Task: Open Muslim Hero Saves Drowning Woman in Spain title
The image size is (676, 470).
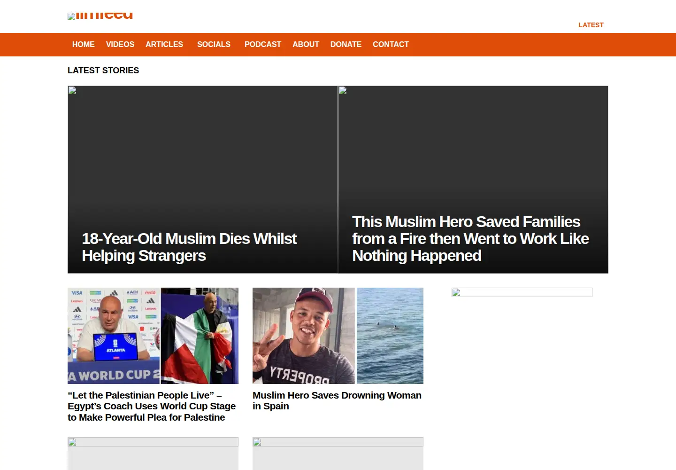Action: [337, 400]
